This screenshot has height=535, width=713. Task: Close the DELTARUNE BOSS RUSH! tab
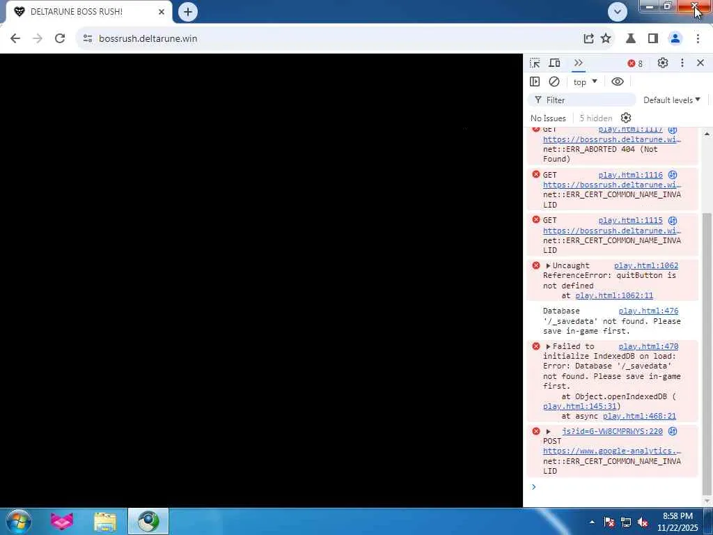(161, 12)
